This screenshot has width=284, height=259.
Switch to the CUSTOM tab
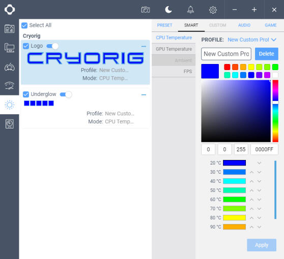click(x=217, y=25)
